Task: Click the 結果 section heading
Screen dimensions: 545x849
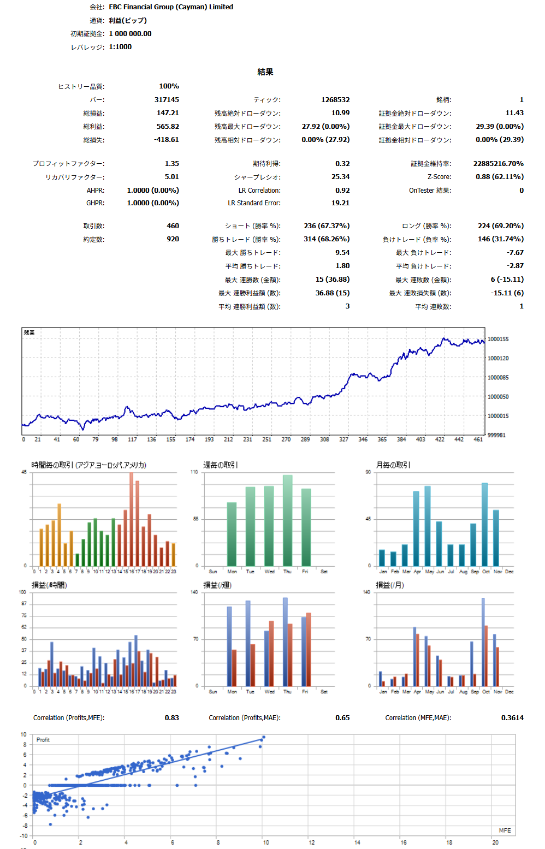Action: pos(265,72)
